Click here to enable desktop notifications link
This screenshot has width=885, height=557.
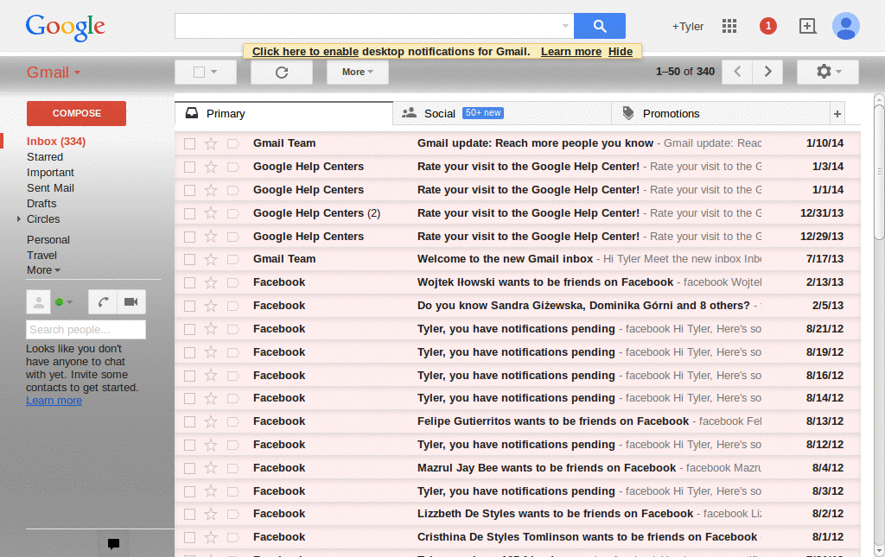pyautogui.click(x=305, y=51)
